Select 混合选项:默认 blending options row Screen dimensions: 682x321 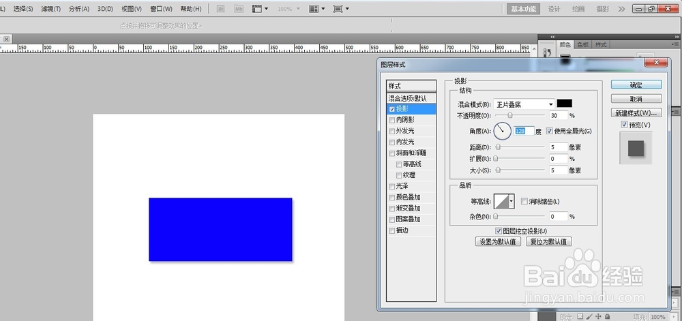coord(411,99)
